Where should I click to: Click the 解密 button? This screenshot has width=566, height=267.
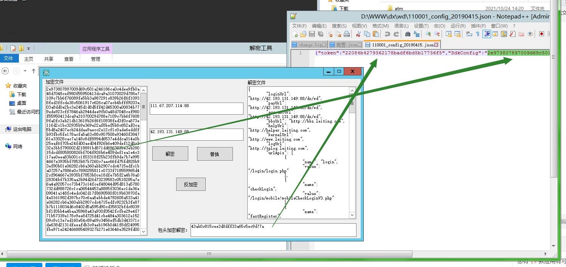pos(170,154)
